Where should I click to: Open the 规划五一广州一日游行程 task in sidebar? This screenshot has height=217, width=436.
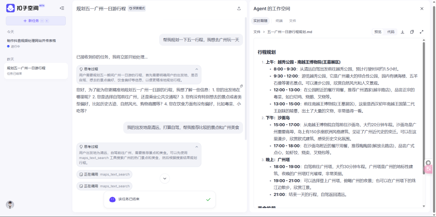[36, 71]
